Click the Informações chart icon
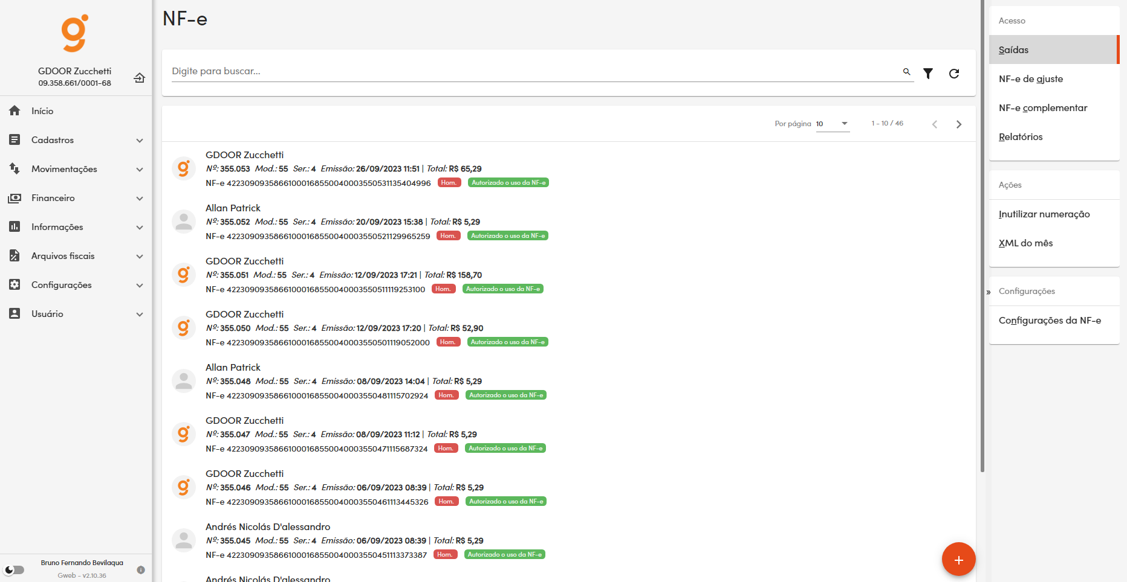The height and width of the screenshot is (582, 1127). (15, 226)
